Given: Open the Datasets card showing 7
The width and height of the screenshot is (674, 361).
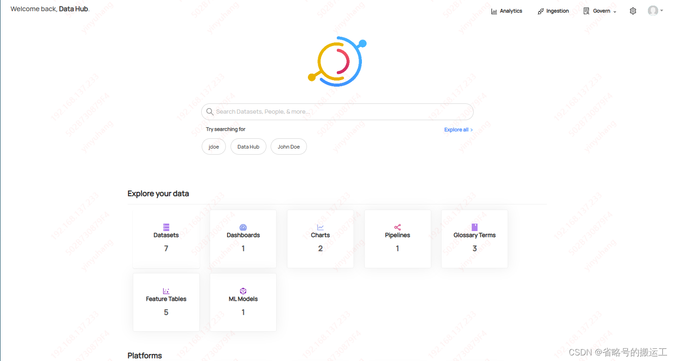Looking at the screenshot, I should [166, 239].
